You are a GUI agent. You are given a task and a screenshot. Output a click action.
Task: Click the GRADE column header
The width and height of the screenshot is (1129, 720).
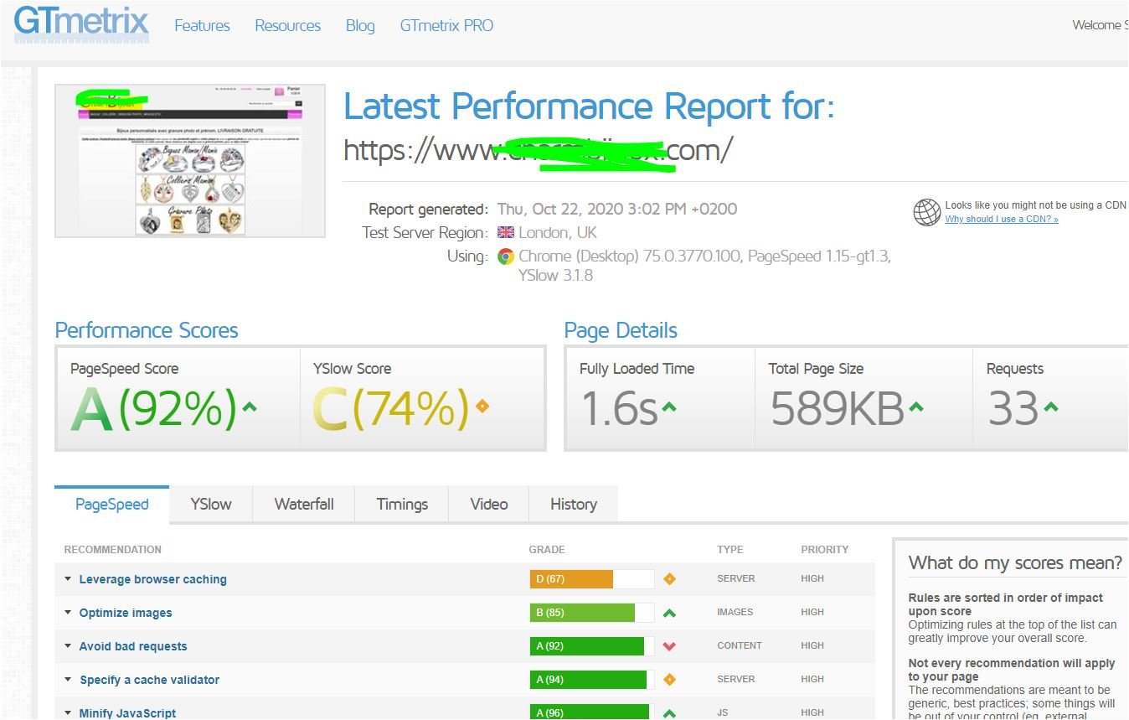click(547, 550)
